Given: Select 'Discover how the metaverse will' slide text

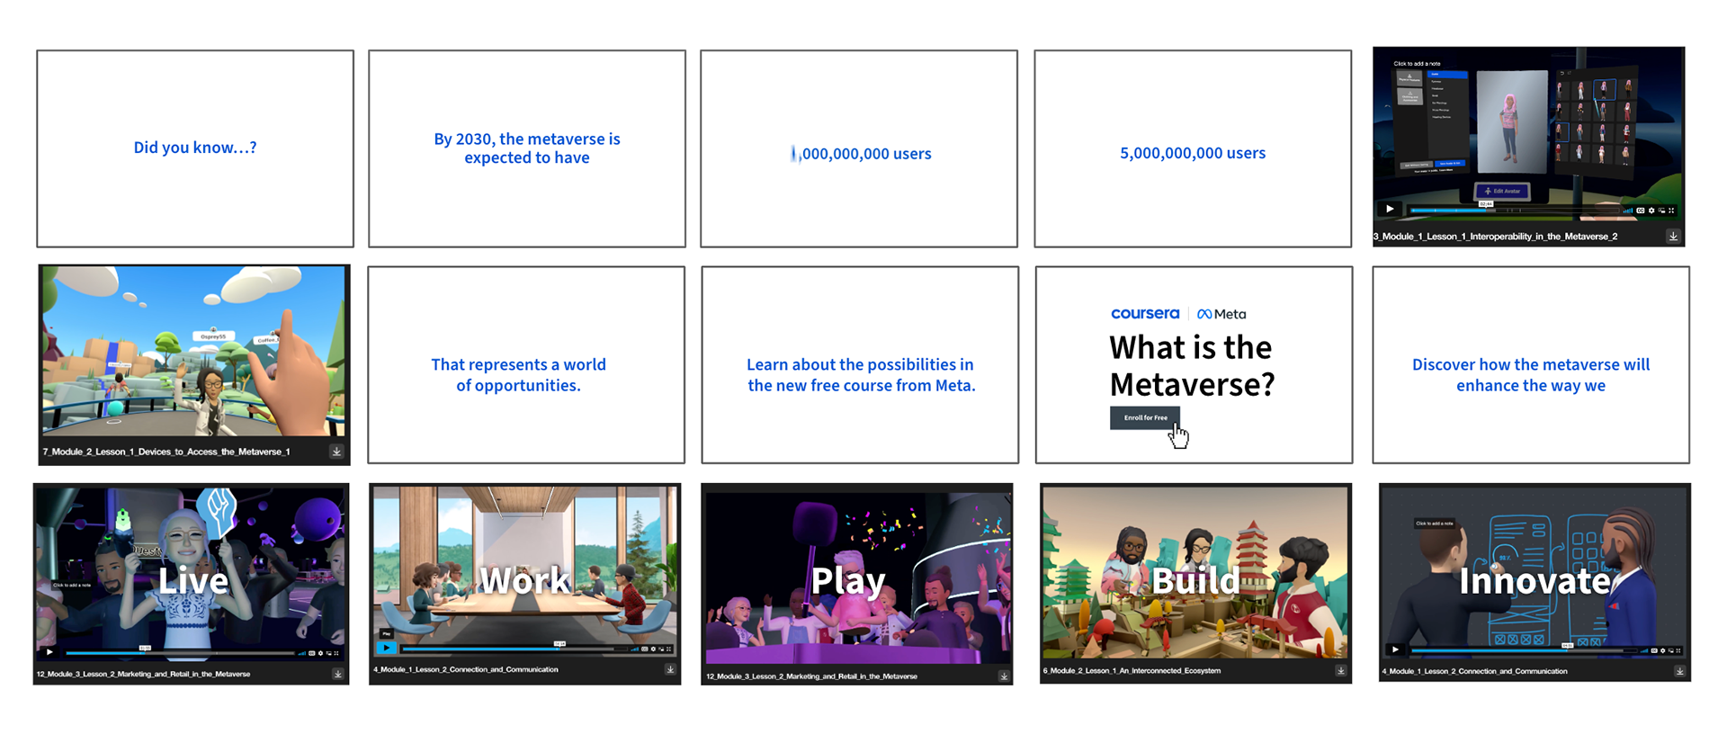Looking at the screenshot, I should coord(1531,375).
